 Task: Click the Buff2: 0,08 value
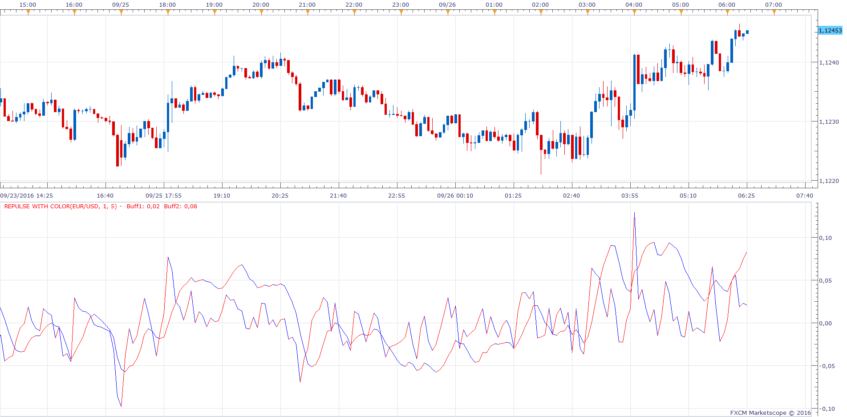180,206
